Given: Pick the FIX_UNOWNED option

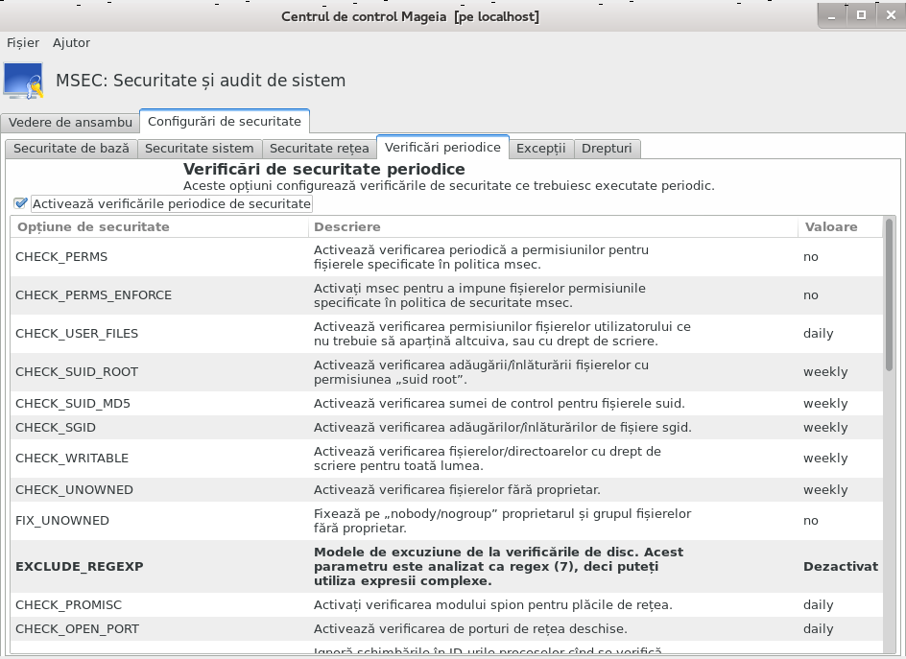Looking at the screenshot, I should coord(446,521).
